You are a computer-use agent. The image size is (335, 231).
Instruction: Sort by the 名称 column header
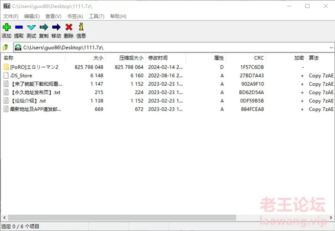pyautogui.click(x=33, y=58)
